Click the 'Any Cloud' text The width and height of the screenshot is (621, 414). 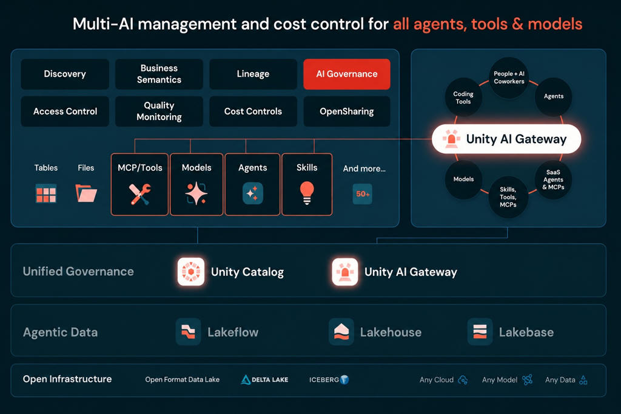coord(437,380)
